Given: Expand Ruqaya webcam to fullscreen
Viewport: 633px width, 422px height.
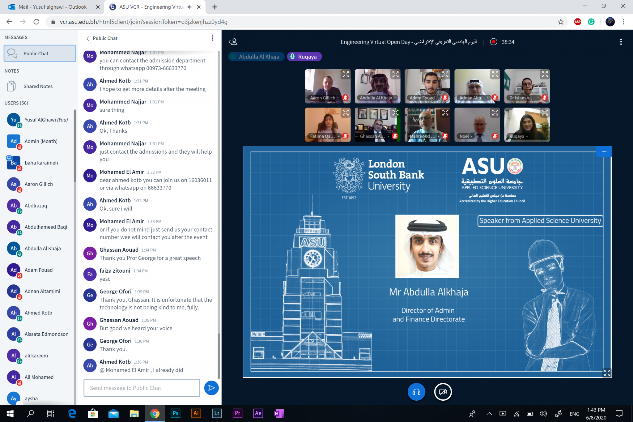Looking at the screenshot, I should [545, 113].
